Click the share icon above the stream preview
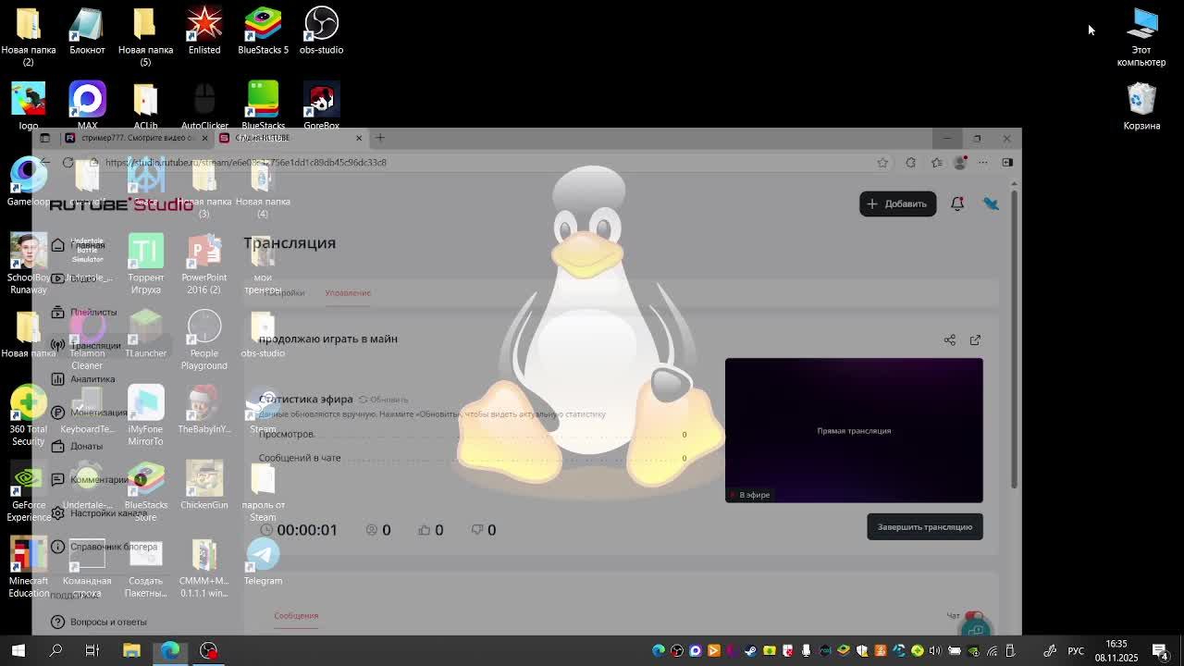The width and height of the screenshot is (1184, 666). pos(949,340)
